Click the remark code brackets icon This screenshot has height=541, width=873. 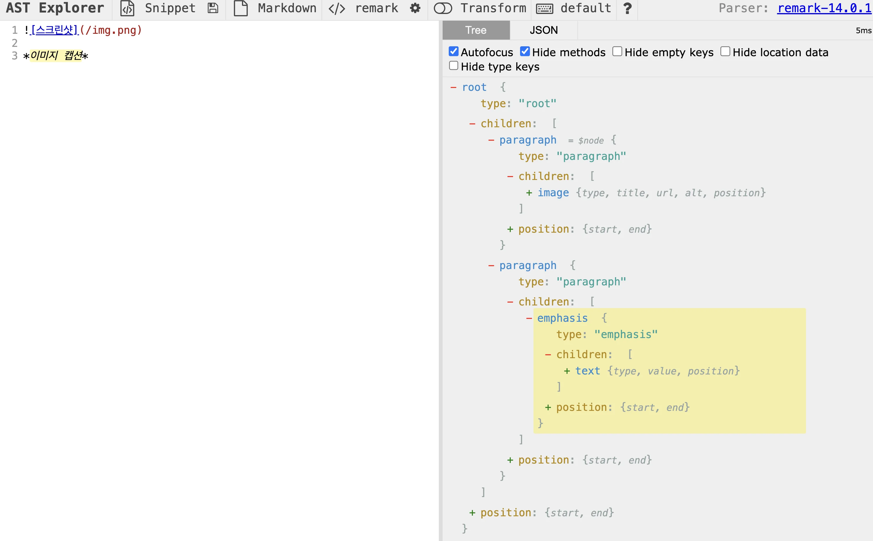click(x=337, y=8)
